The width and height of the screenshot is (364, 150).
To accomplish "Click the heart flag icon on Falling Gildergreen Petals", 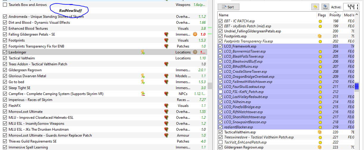I will [x=167, y=34].
